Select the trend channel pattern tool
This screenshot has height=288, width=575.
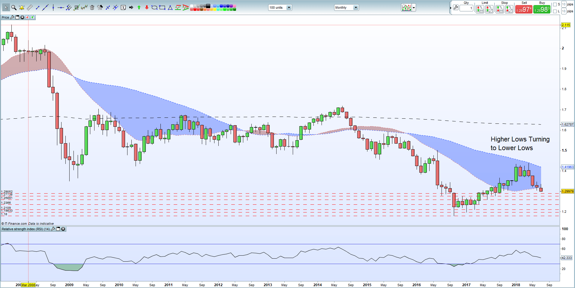coord(178,7)
